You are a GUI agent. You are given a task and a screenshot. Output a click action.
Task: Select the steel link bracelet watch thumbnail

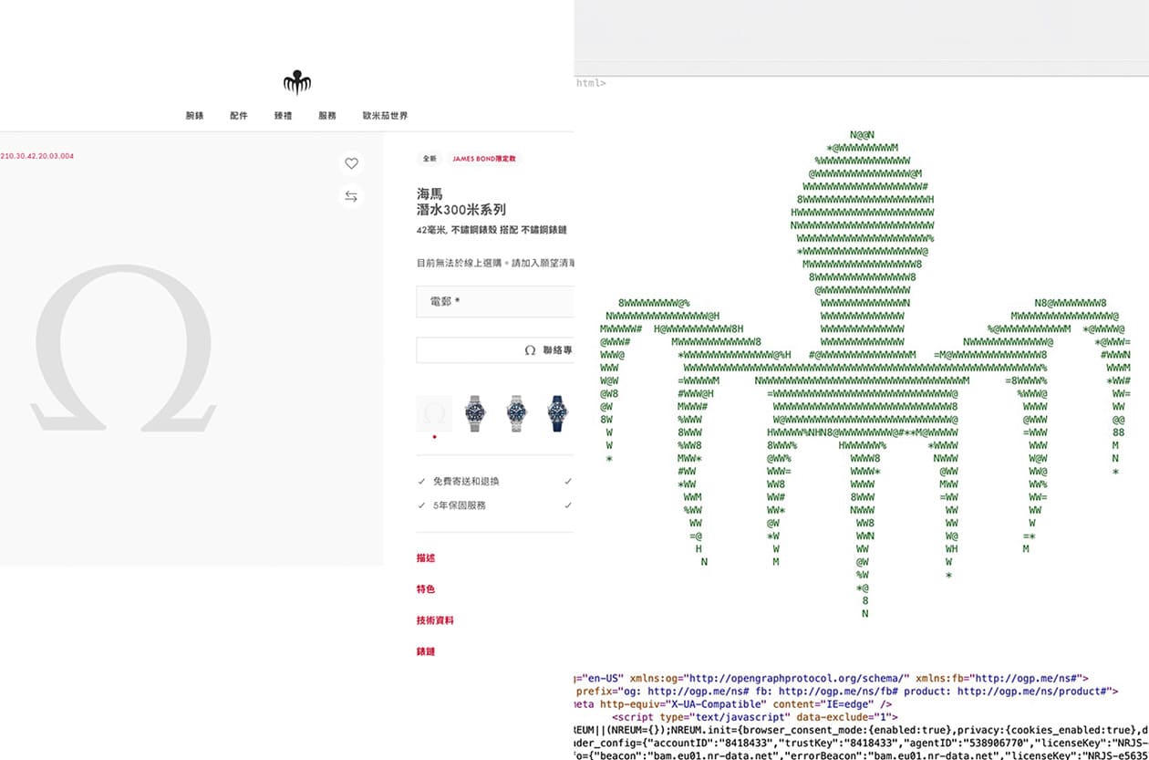pos(516,413)
